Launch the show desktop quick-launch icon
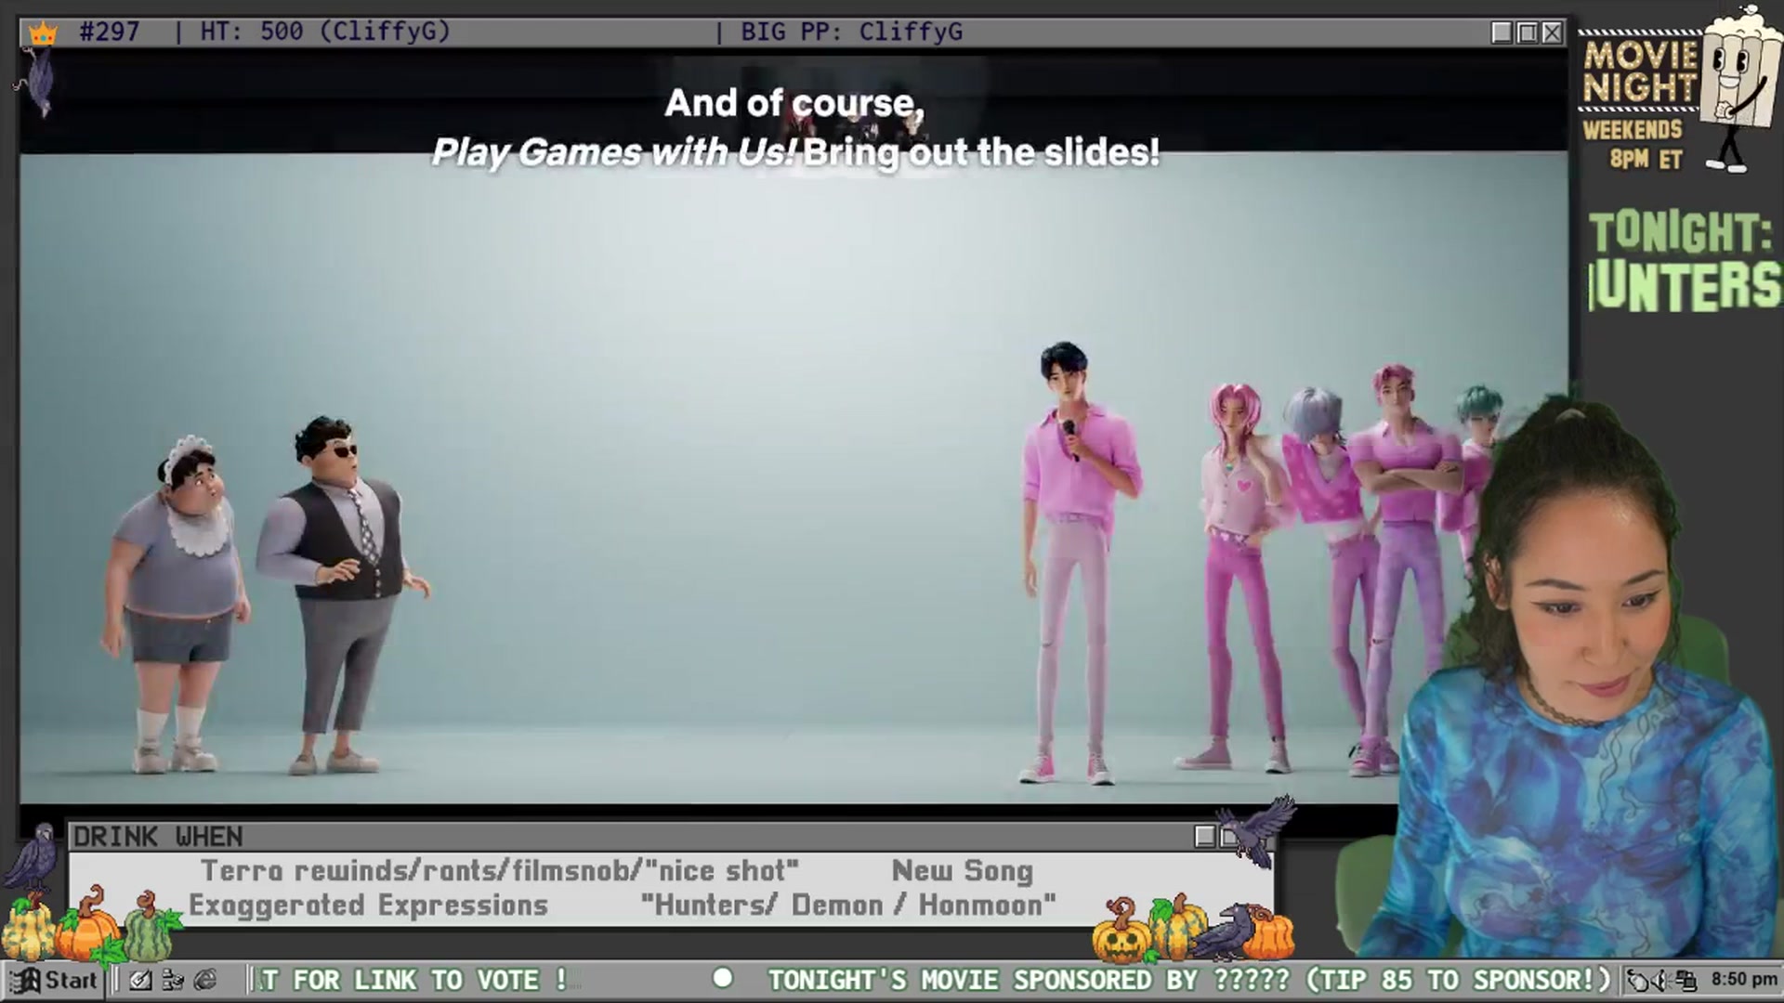Screen dimensions: 1784x1003 141,980
